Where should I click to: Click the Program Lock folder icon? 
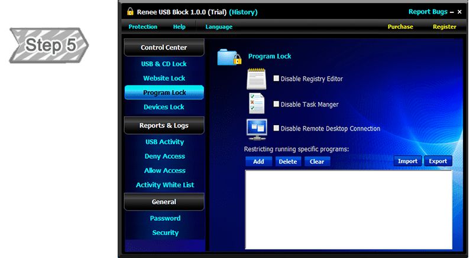pos(229,57)
